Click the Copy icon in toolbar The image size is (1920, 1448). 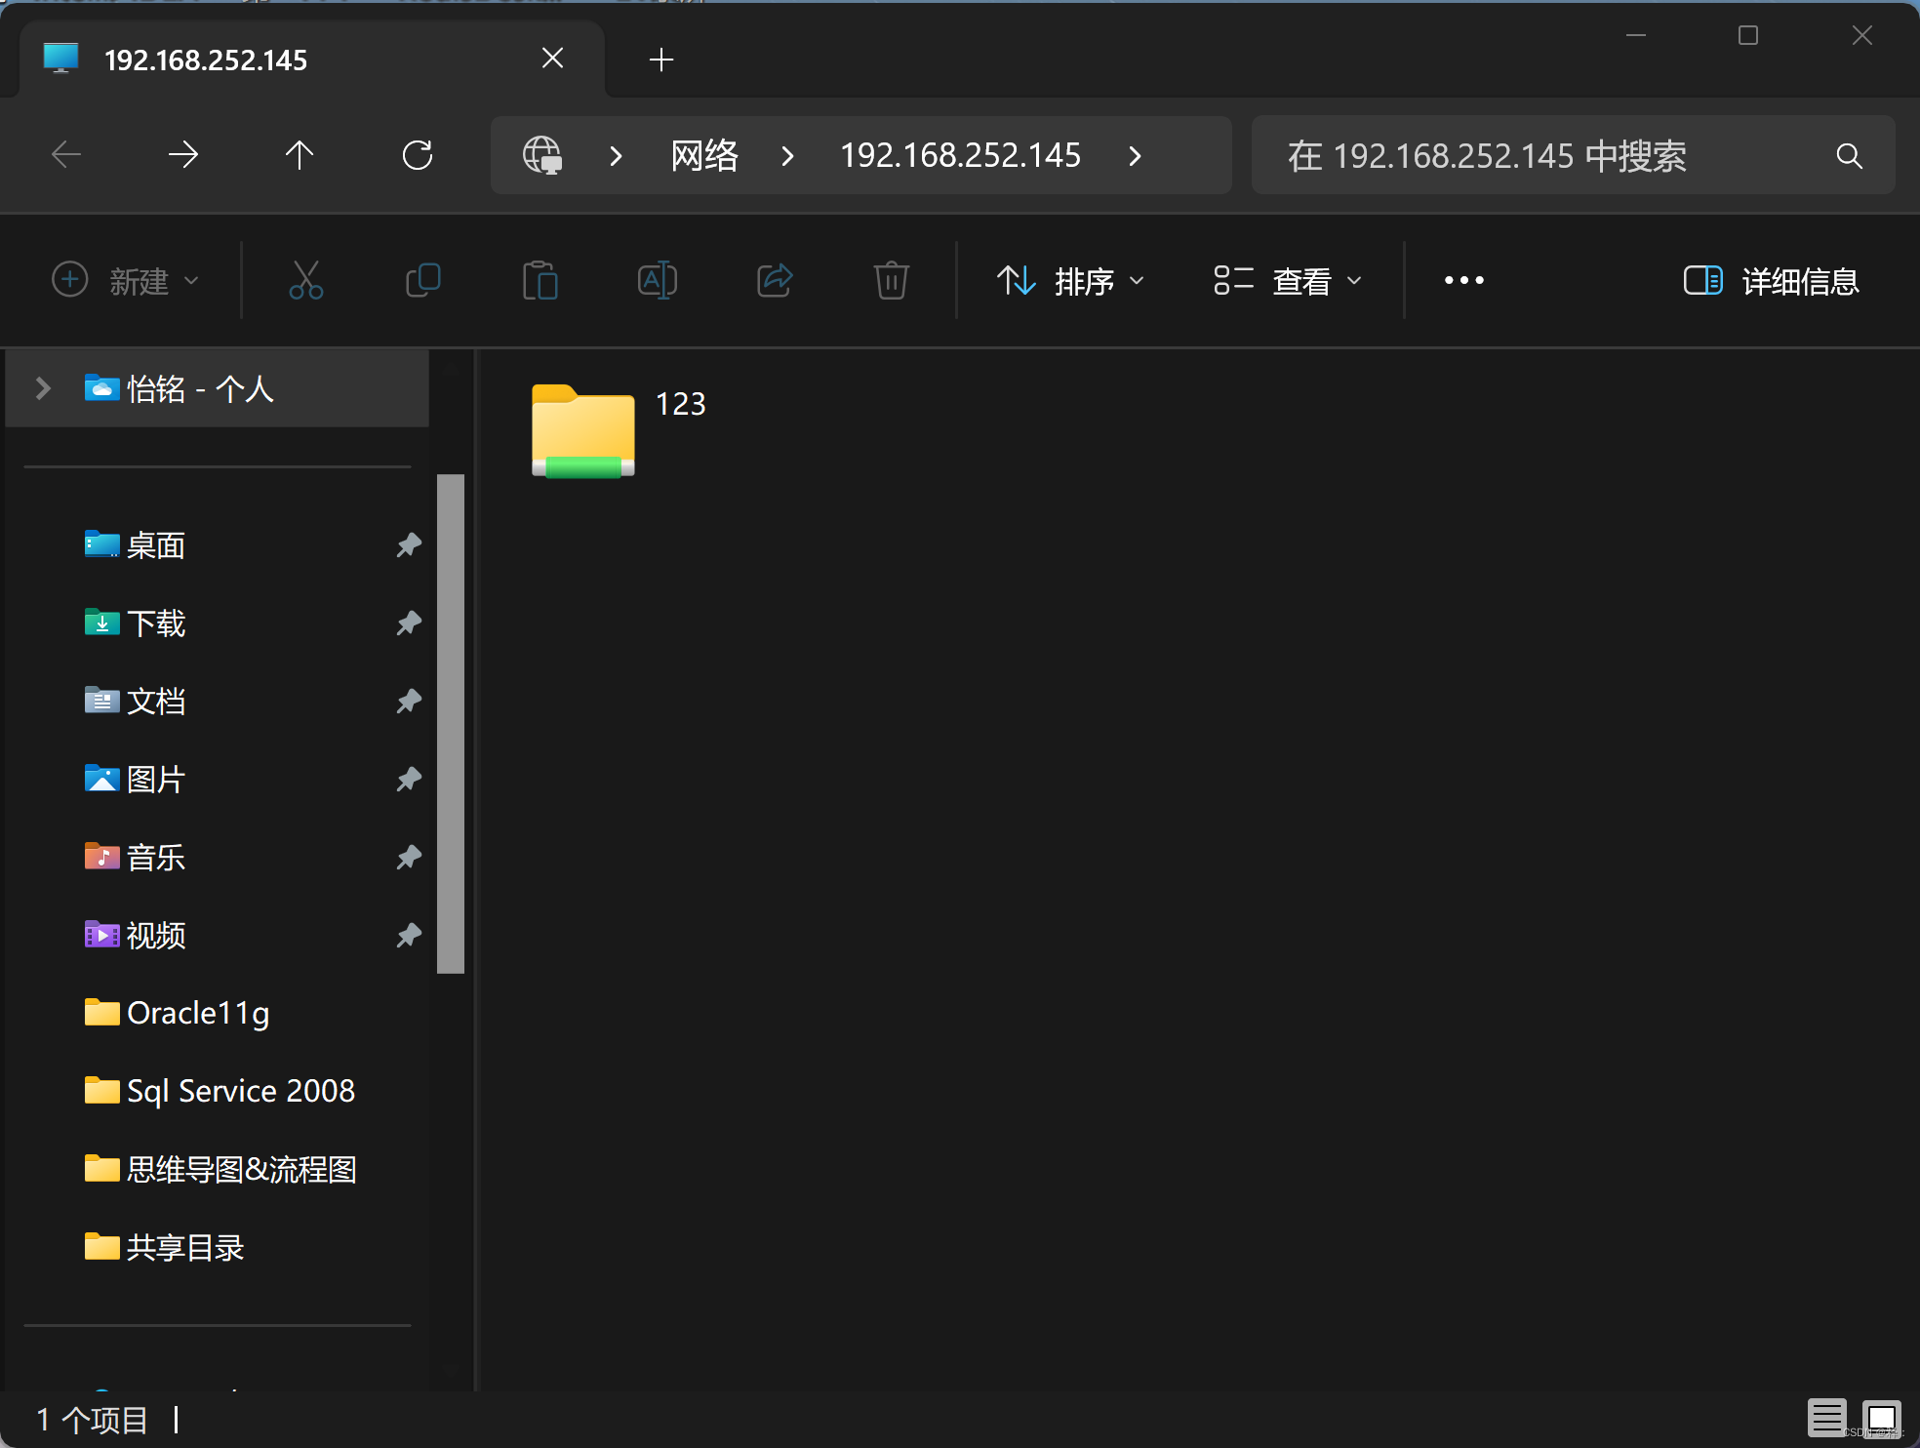point(423,281)
